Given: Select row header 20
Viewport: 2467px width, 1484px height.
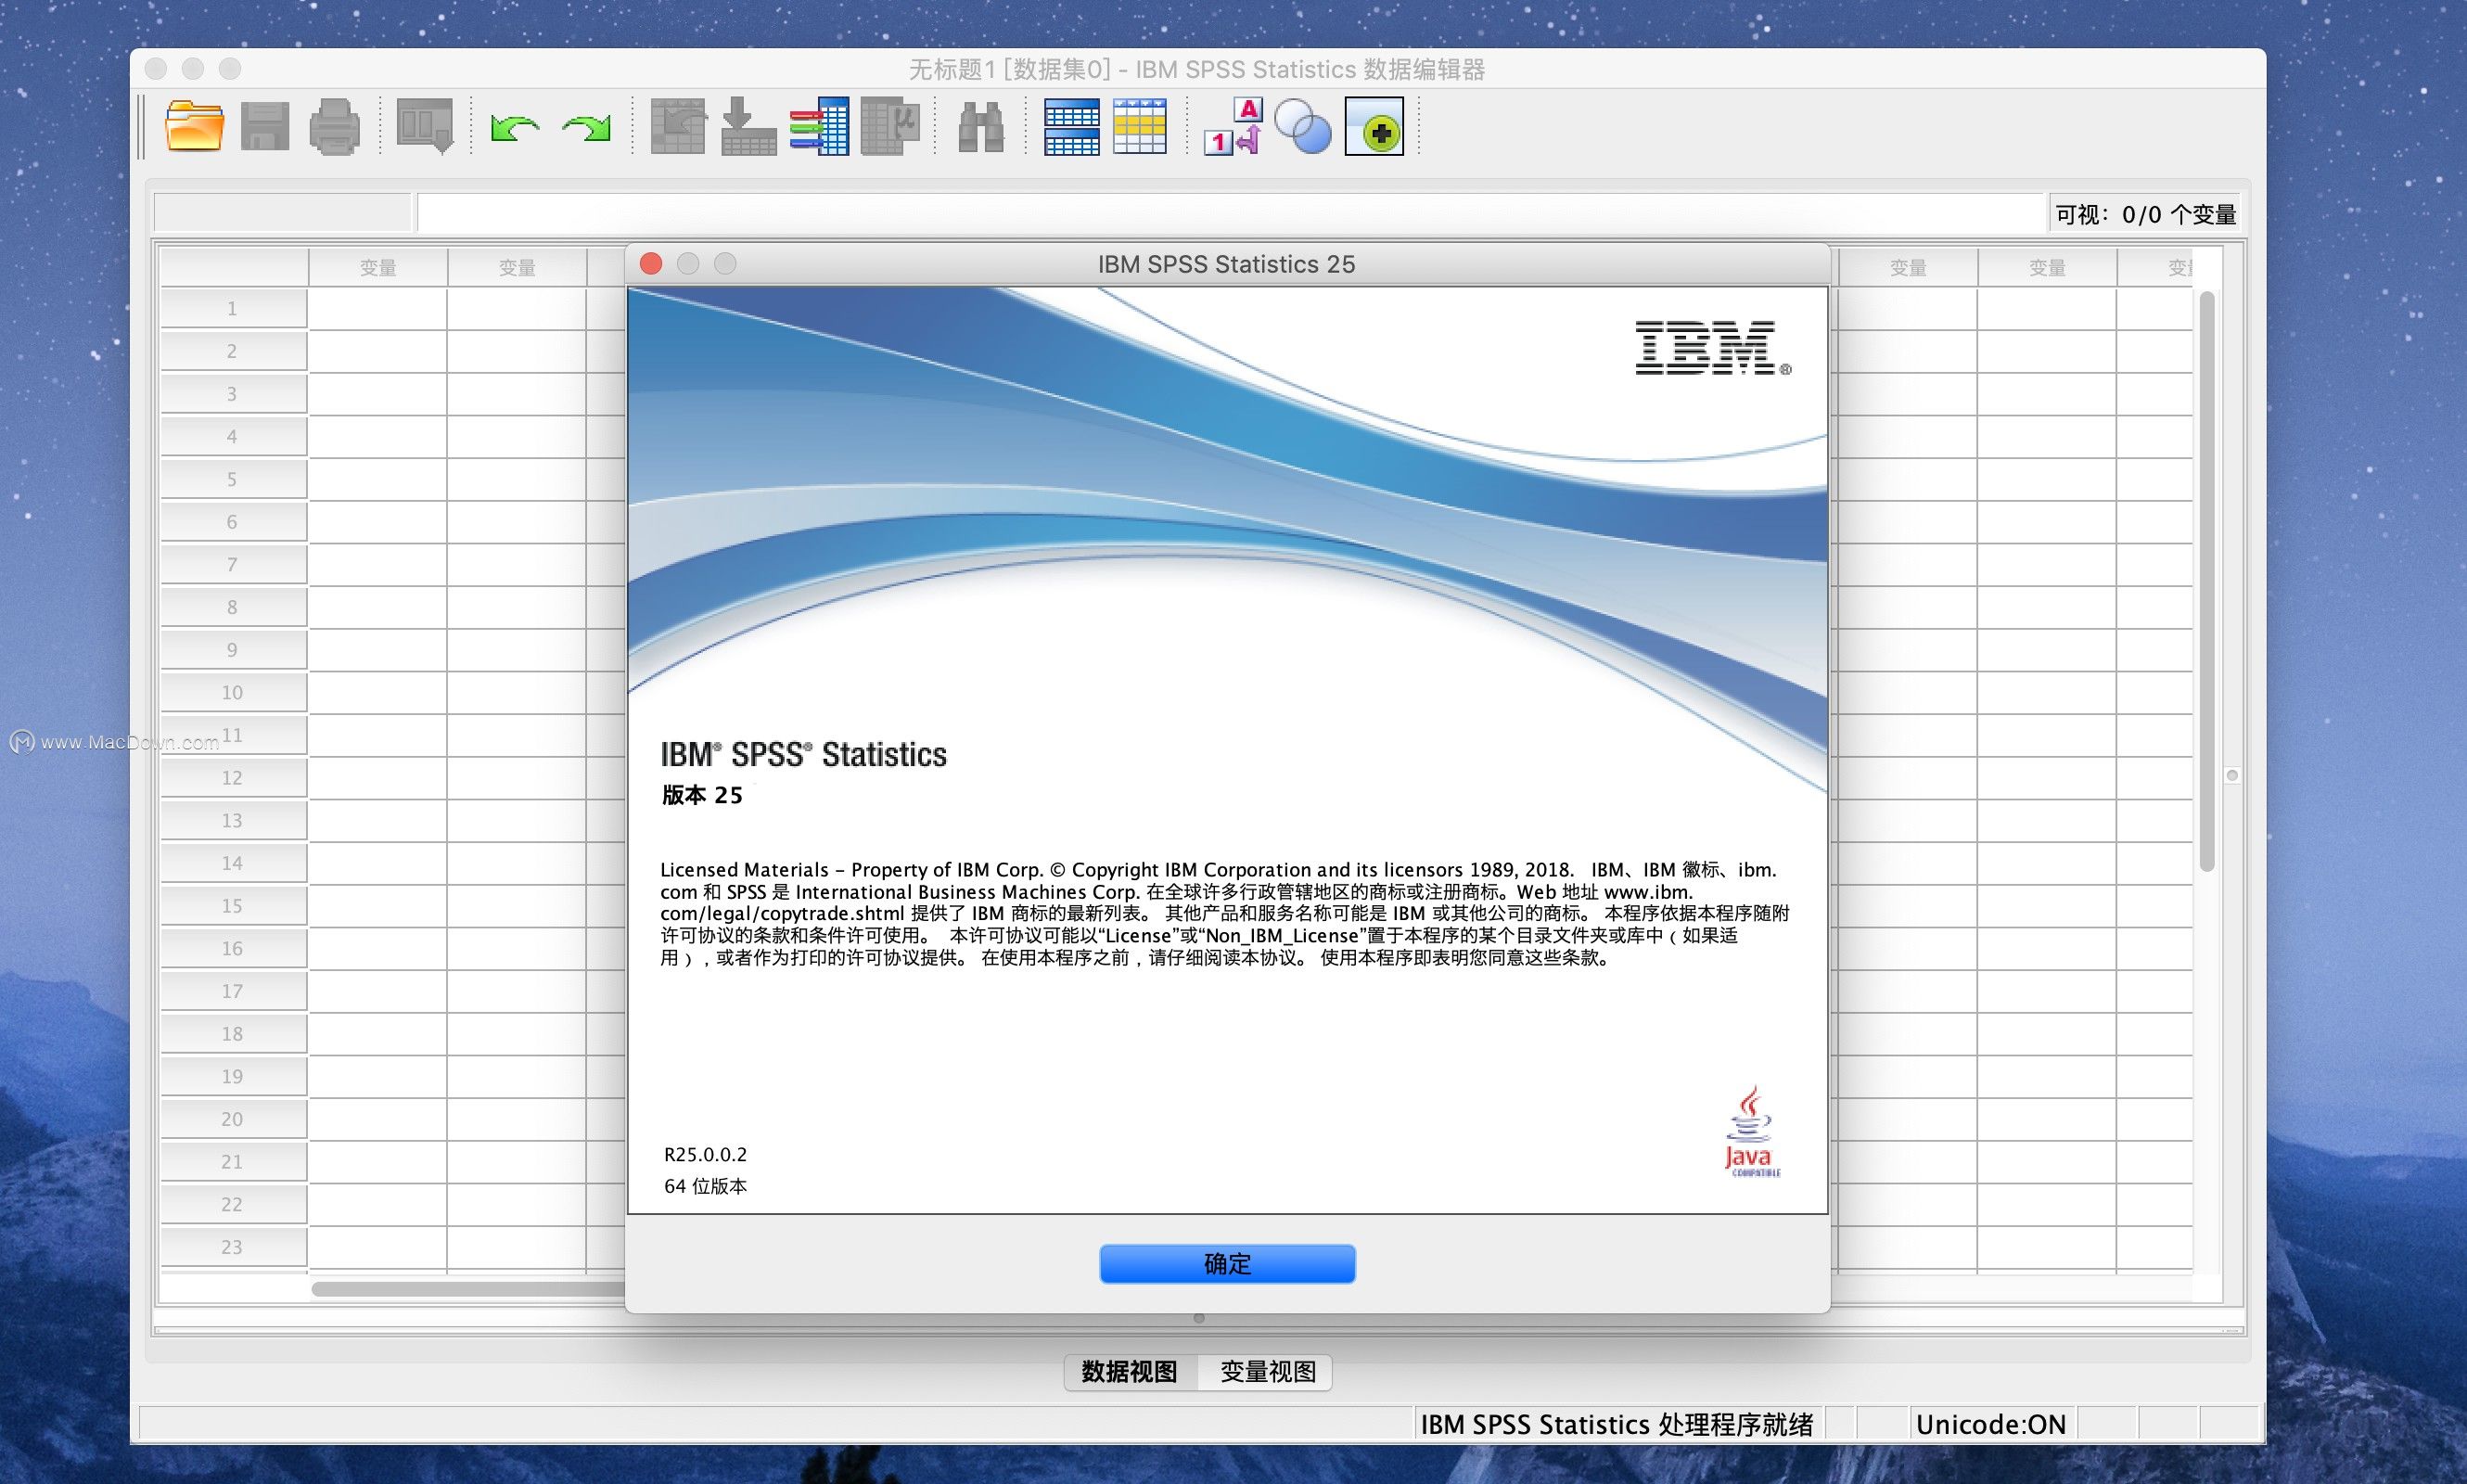Looking at the screenshot, I should coord(233,1120).
